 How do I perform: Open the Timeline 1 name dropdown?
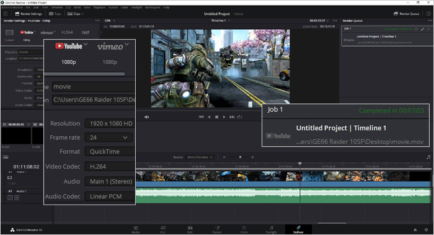(221, 20)
